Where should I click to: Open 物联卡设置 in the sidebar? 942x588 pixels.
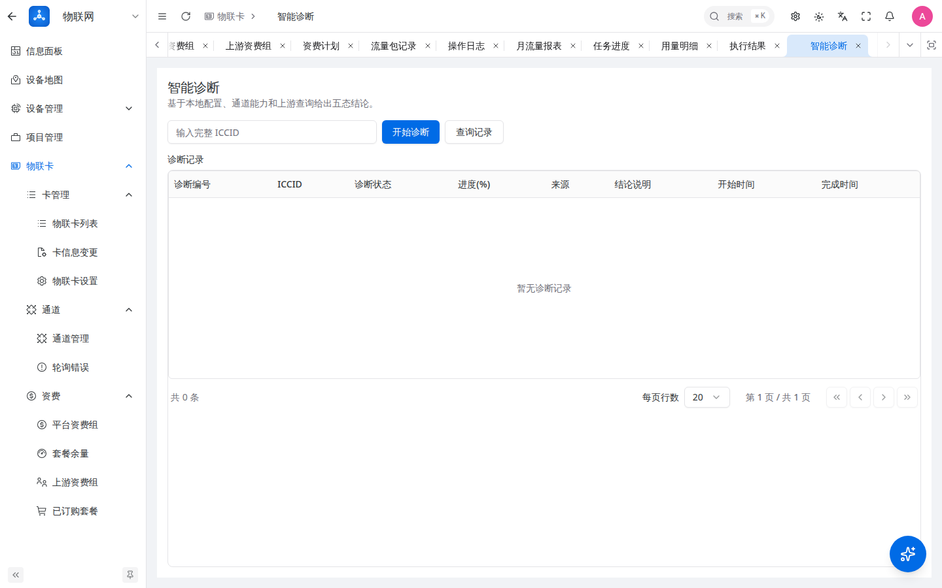[x=73, y=281]
